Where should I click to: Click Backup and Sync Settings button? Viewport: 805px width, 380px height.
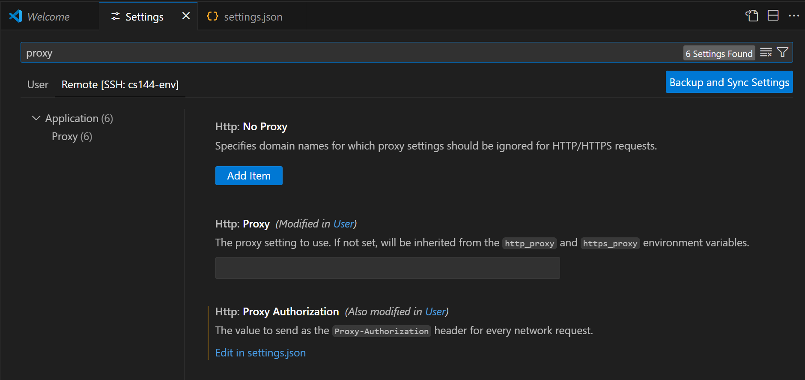click(729, 82)
